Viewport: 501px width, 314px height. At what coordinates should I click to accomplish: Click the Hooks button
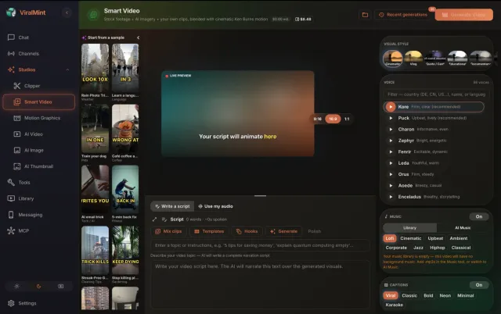click(x=247, y=231)
